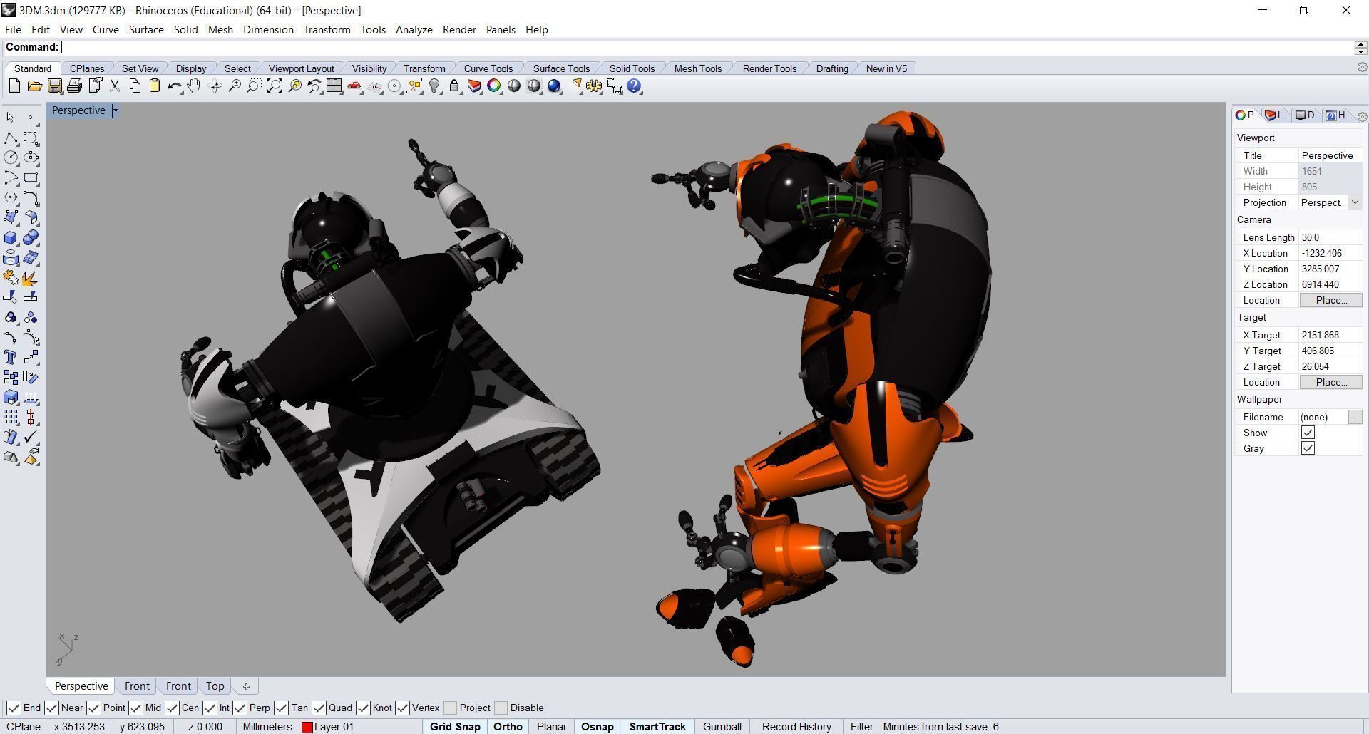This screenshot has height=734, width=1369.
Task: Click the red Layer 01 color swatch
Action: pos(307,727)
